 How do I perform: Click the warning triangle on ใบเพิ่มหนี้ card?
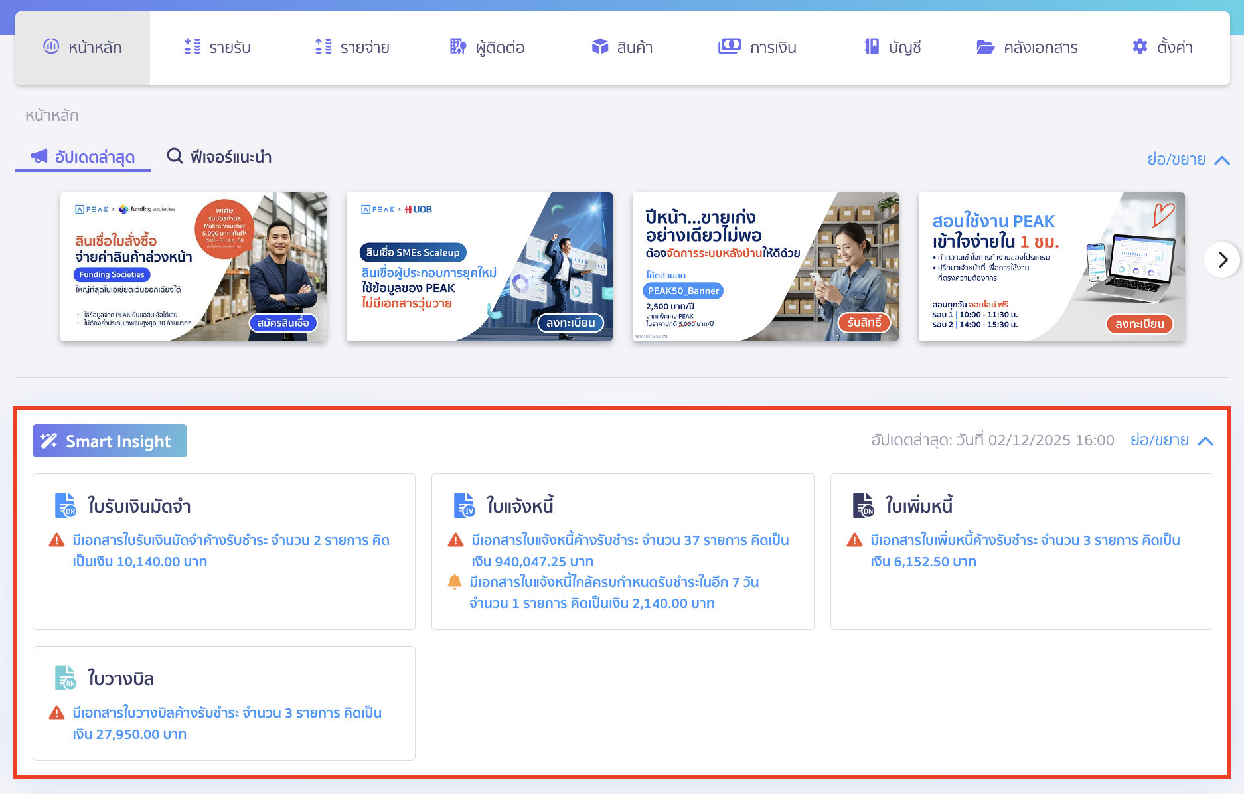(x=854, y=540)
